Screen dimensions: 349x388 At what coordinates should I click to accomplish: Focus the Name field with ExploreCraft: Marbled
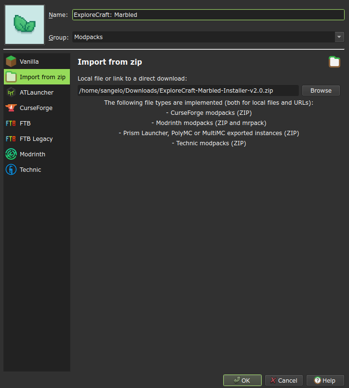pyautogui.click(x=208, y=15)
